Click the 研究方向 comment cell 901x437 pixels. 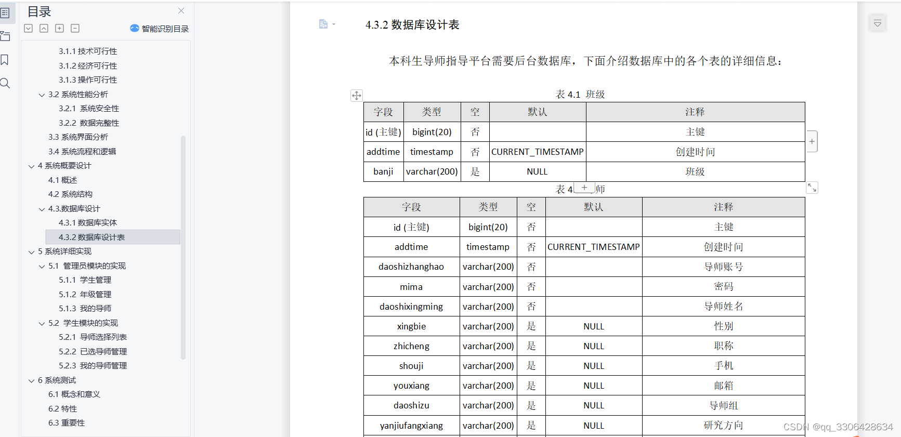pyautogui.click(x=723, y=426)
